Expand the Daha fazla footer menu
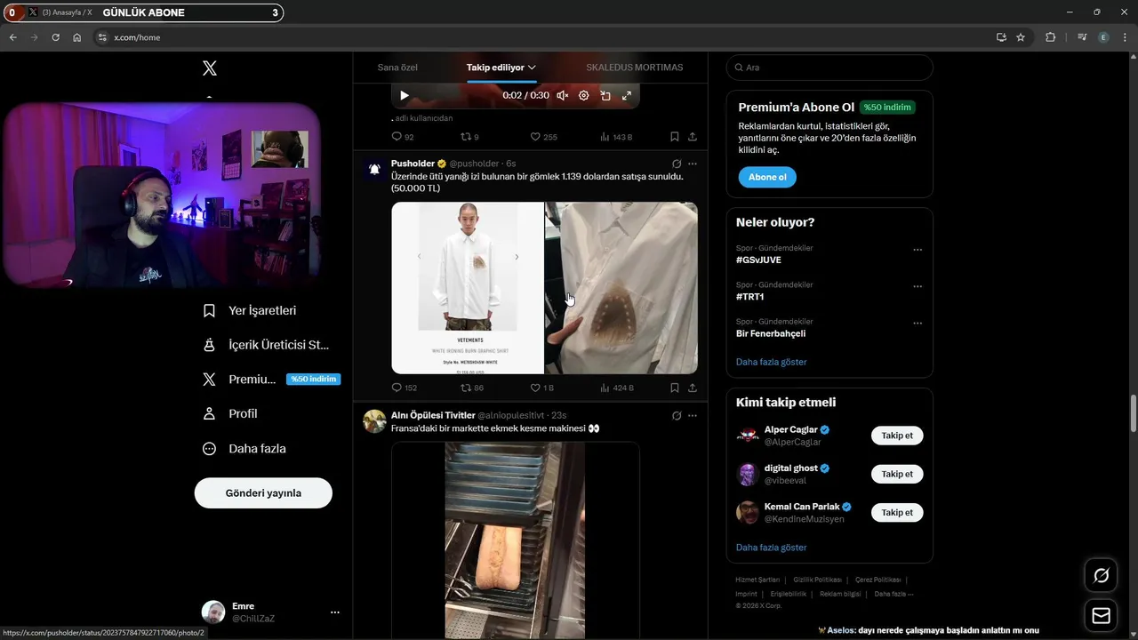This screenshot has width=1138, height=640. point(894,594)
